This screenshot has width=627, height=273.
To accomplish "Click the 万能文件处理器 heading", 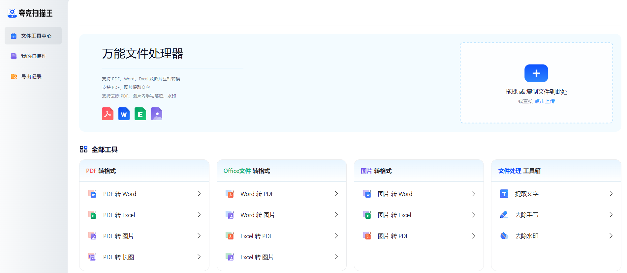I will (142, 53).
